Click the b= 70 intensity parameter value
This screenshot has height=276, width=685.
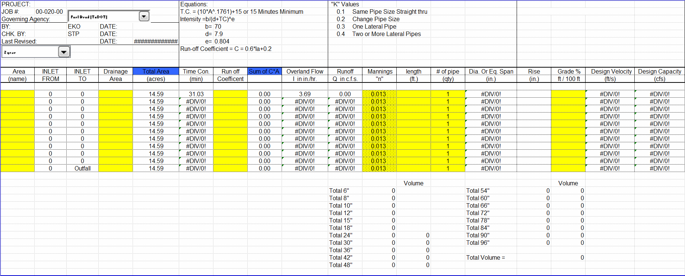pos(218,26)
